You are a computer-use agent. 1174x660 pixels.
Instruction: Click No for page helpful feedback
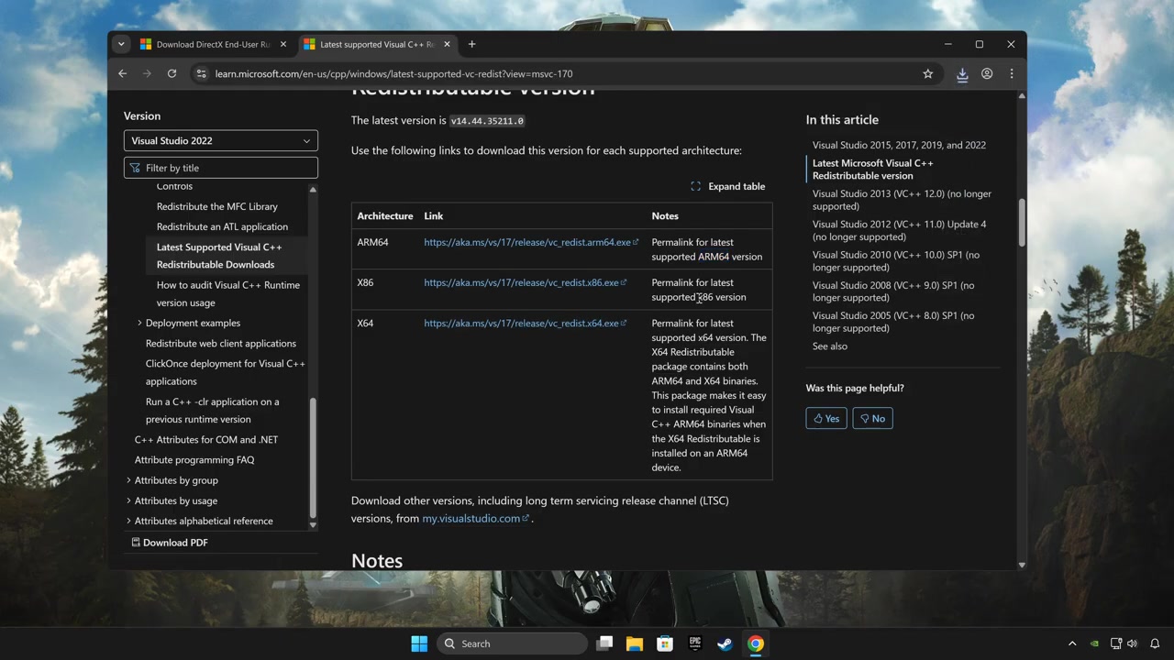tap(872, 418)
